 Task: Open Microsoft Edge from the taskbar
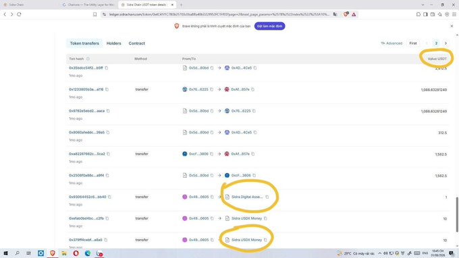88,253
